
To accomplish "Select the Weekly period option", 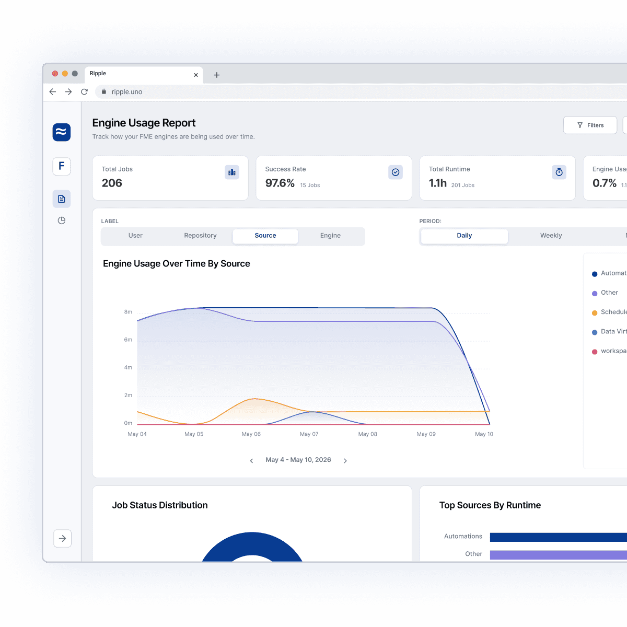I will coord(551,236).
